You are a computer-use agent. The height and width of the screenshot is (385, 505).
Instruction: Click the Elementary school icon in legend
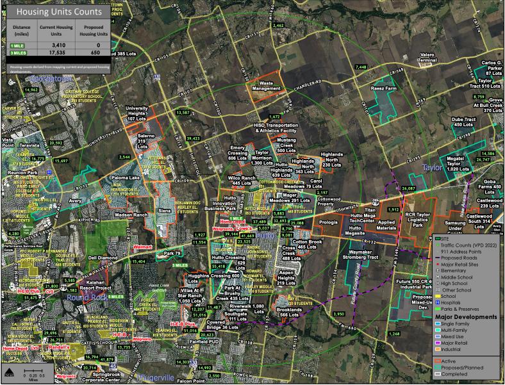coord(438,271)
